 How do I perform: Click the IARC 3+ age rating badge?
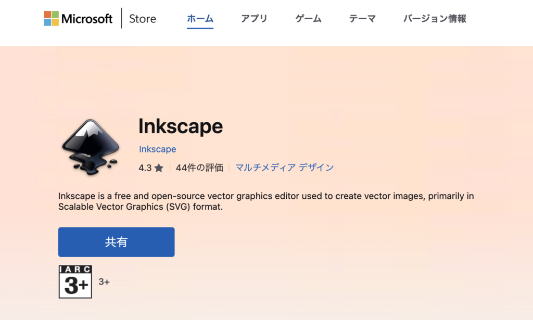[75, 281]
